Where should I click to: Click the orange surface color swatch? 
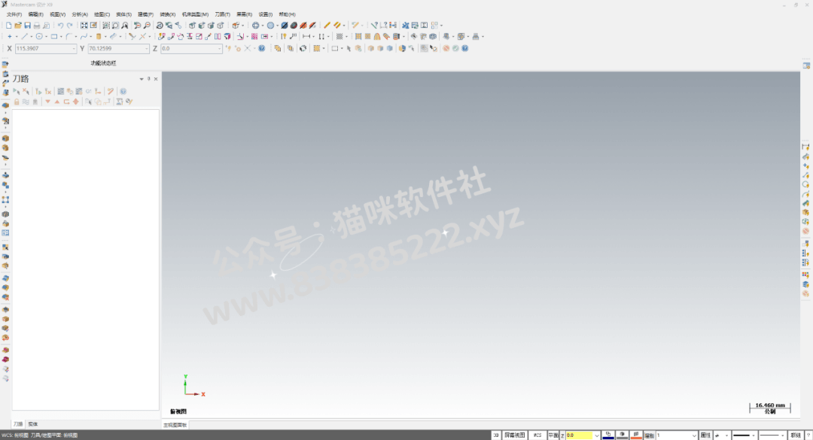[x=636, y=435]
